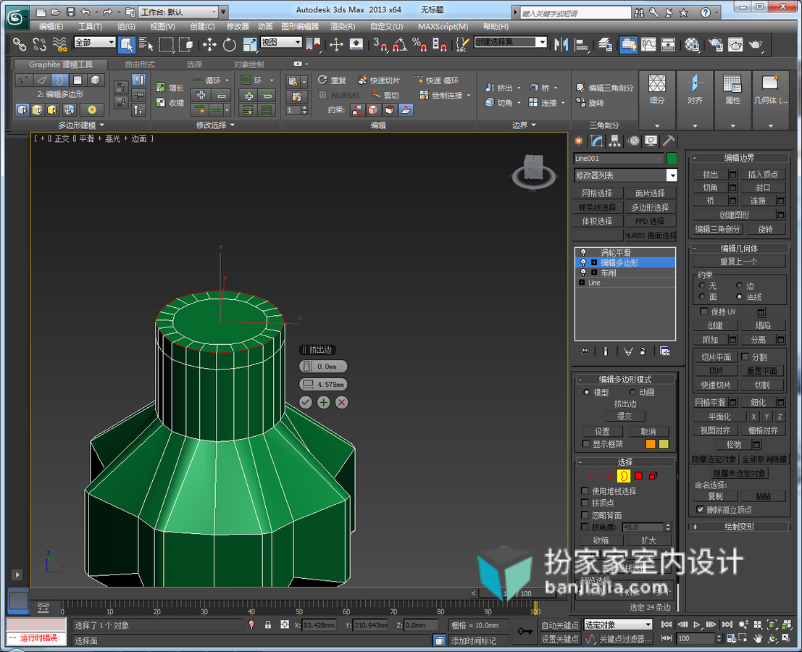
Task: Click the Mirror tool icon
Action: [x=561, y=45]
